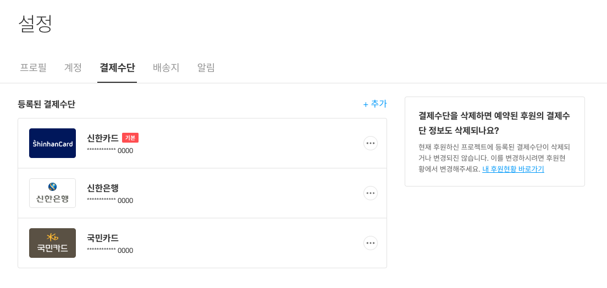Image resolution: width=607 pixels, height=288 pixels.
Task: Open the 신한은행 three-dot options menu
Action: 371,193
